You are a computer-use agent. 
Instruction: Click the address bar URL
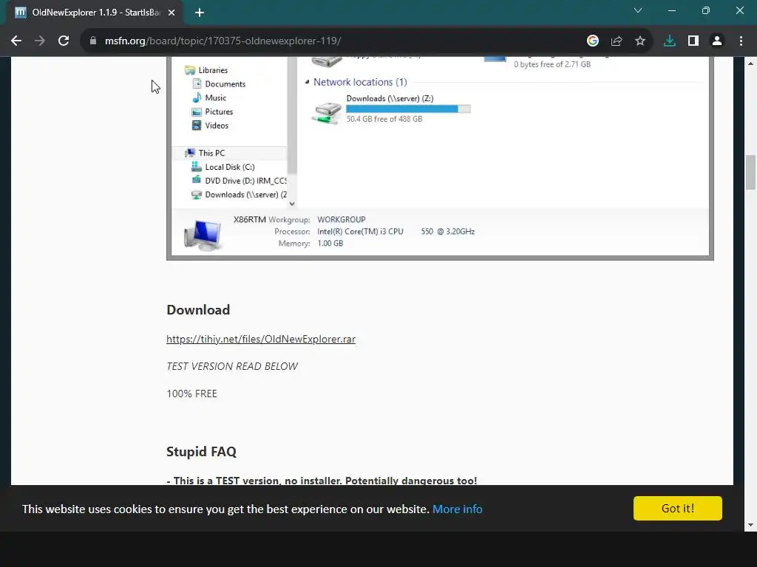pos(223,41)
